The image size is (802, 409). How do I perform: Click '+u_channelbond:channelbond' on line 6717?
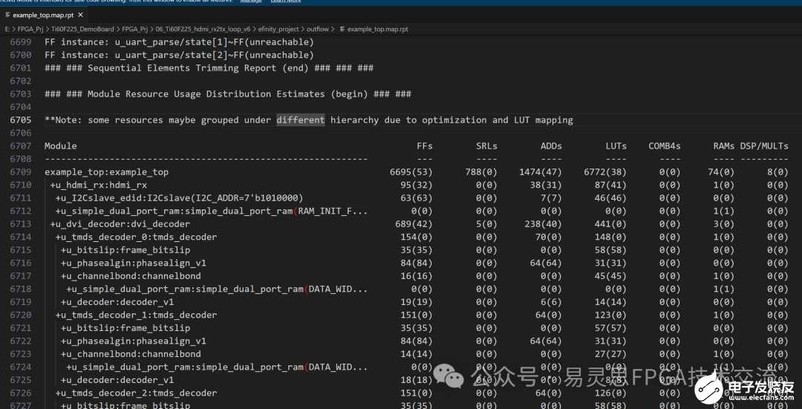click(131, 276)
